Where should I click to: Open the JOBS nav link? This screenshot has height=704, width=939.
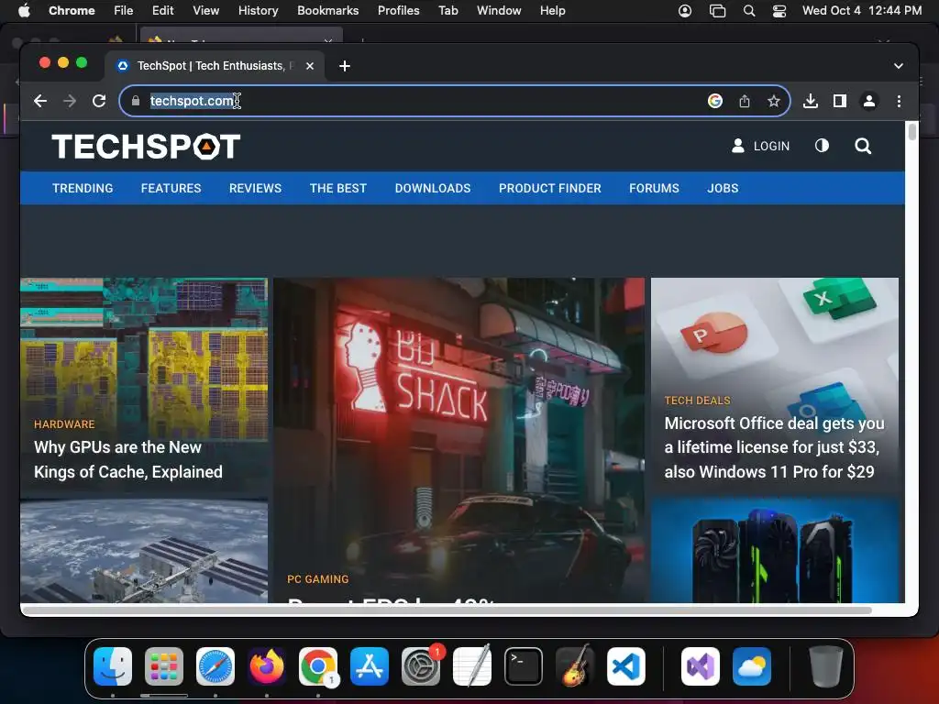tap(723, 188)
